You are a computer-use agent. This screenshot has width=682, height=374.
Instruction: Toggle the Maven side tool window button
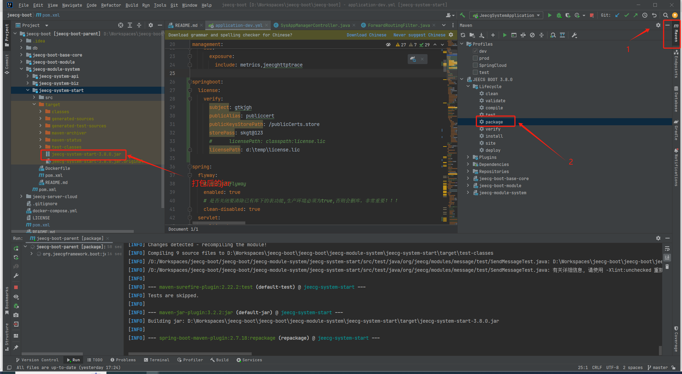pyautogui.click(x=676, y=33)
